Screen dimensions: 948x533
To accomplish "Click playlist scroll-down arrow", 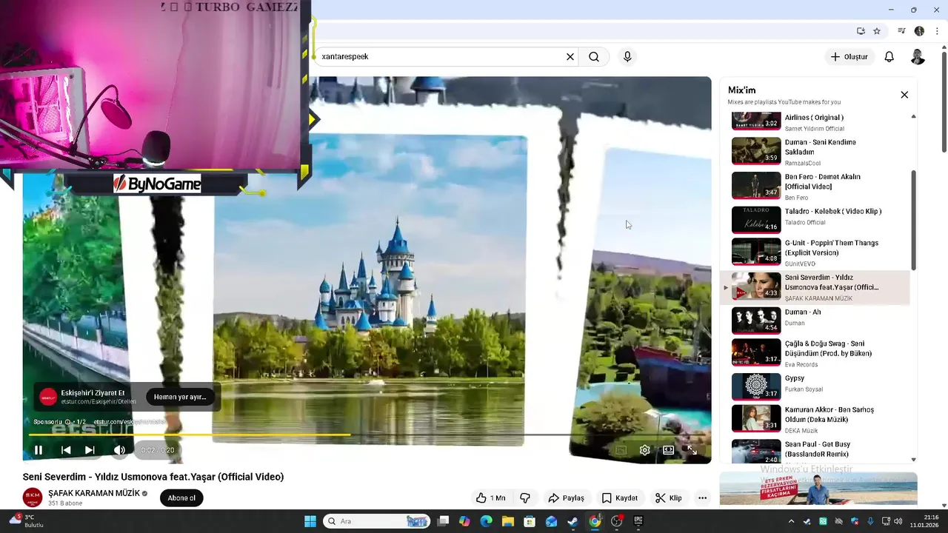I will [x=913, y=459].
